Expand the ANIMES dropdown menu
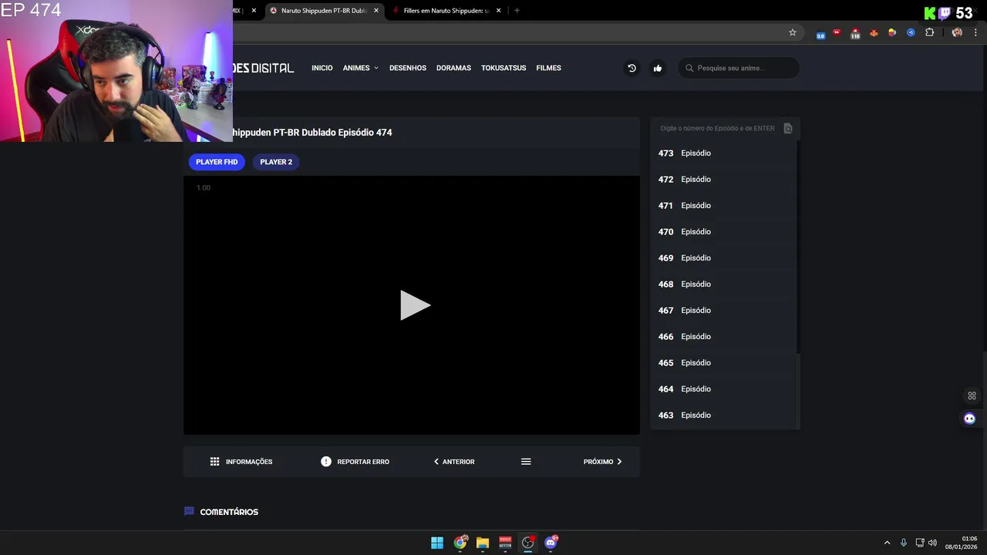987x555 pixels. (360, 68)
